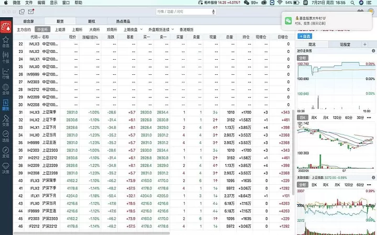This screenshot has height=235, width=377.
Task: Select the 简况 tab
Action: 312,44
